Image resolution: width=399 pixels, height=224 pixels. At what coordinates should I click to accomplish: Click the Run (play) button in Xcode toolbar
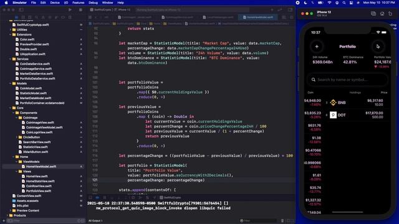(70, 10)
